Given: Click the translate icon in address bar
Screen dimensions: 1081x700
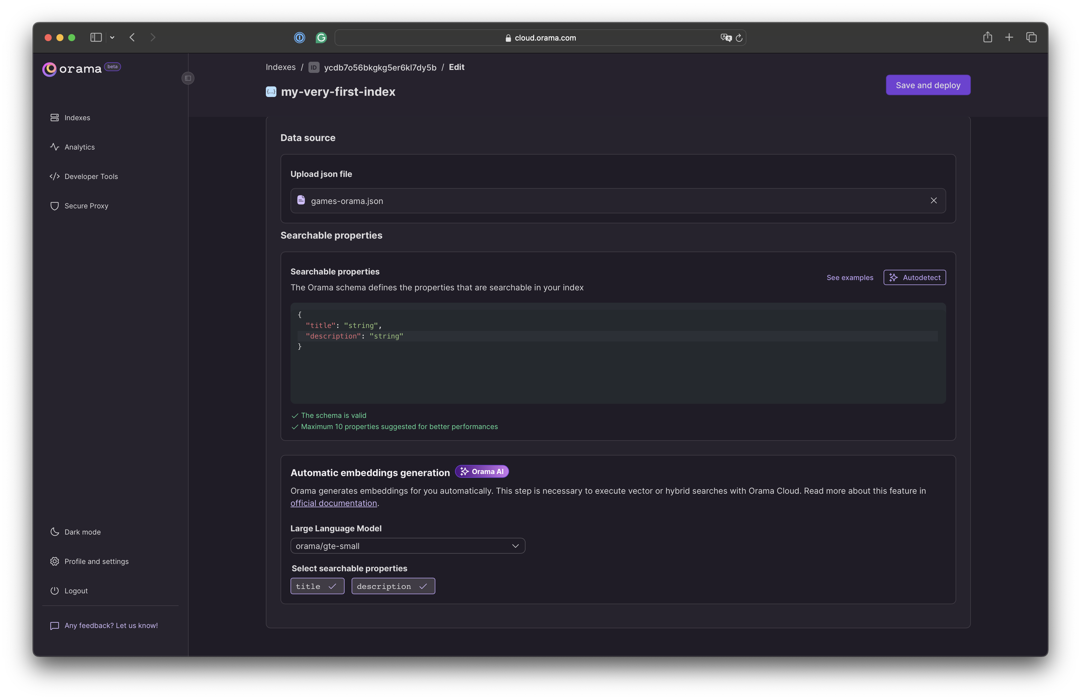Looking at the screenshot, I should click(726, 38).
